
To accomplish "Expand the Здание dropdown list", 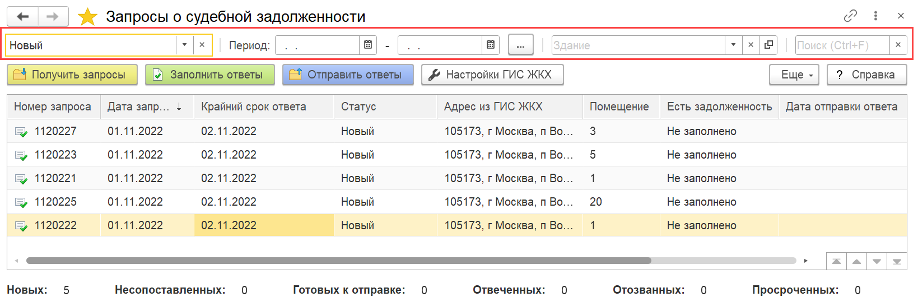I will tap(733, 45).
